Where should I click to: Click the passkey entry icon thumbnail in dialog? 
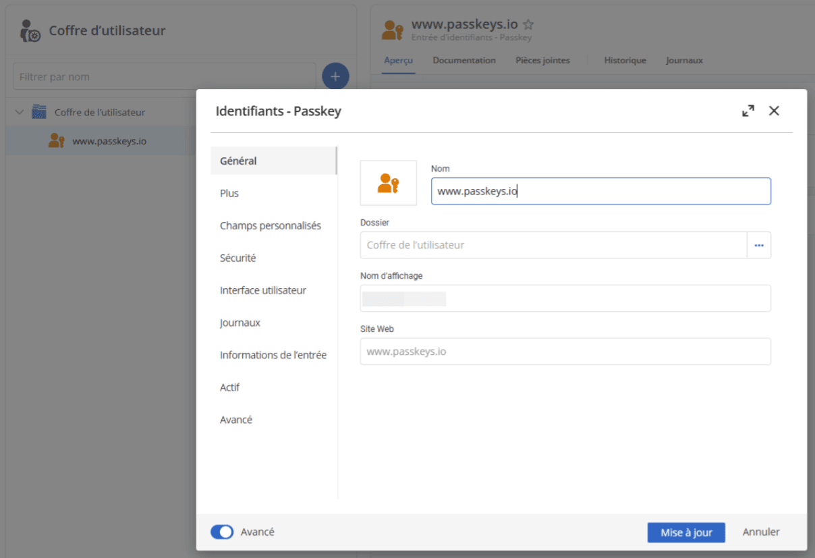click(388, 183)
